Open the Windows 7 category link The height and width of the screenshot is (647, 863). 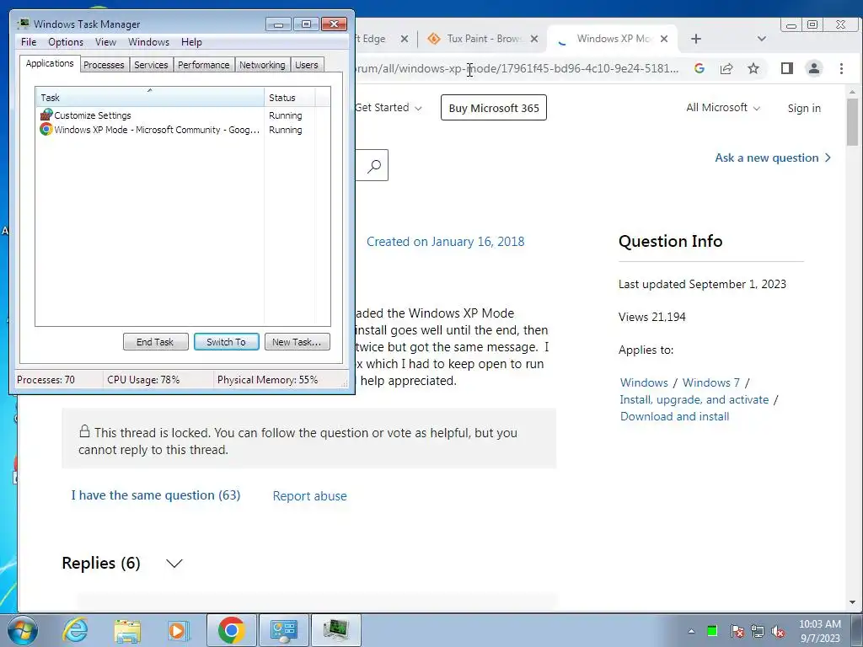point(711,382)
